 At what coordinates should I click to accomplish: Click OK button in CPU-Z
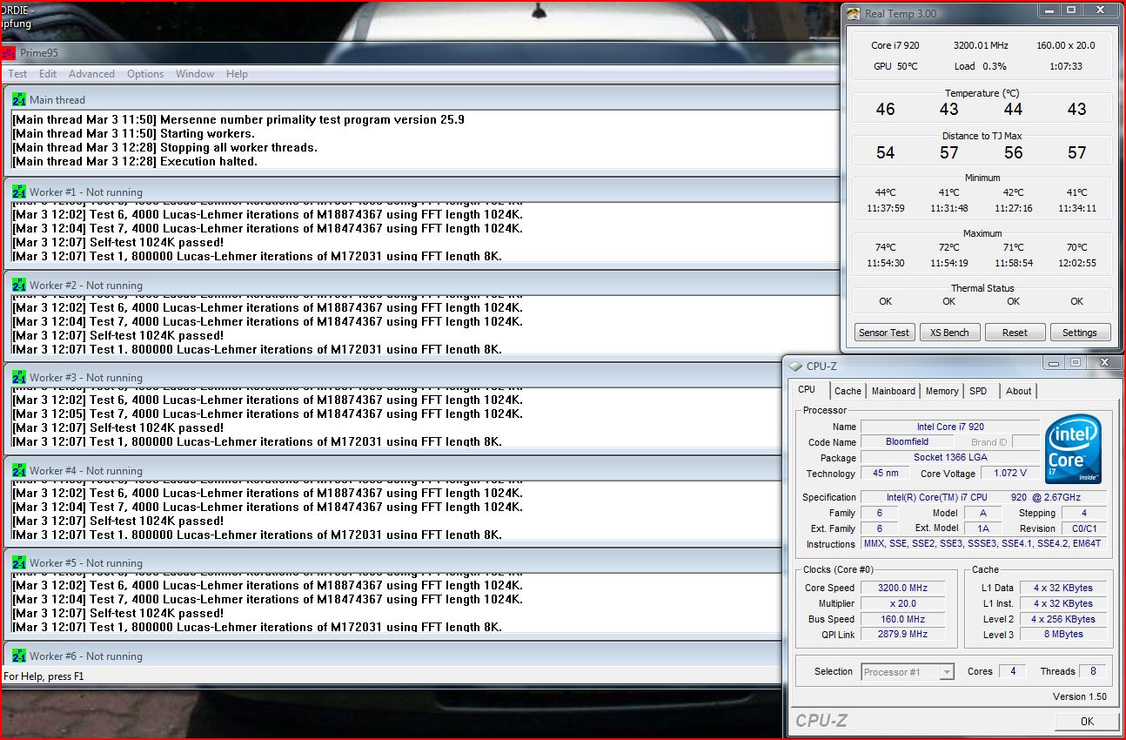(x=1087, y=721)
